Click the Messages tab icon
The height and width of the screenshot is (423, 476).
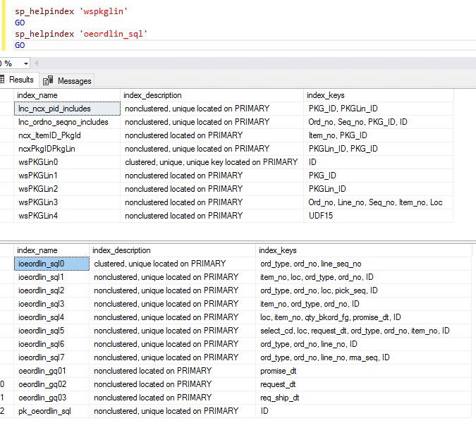pyautogui.click(x=48, y=80)
